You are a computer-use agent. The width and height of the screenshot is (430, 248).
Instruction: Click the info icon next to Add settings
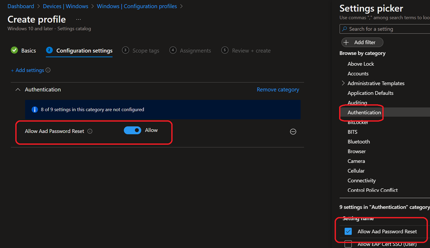[x=48, y=70]
